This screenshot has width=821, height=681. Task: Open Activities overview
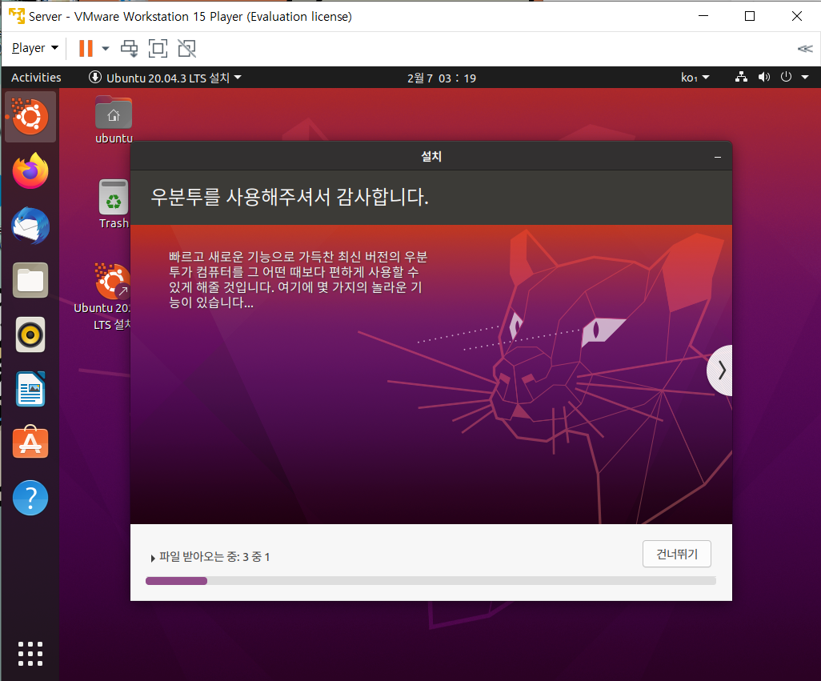point(36,78)
